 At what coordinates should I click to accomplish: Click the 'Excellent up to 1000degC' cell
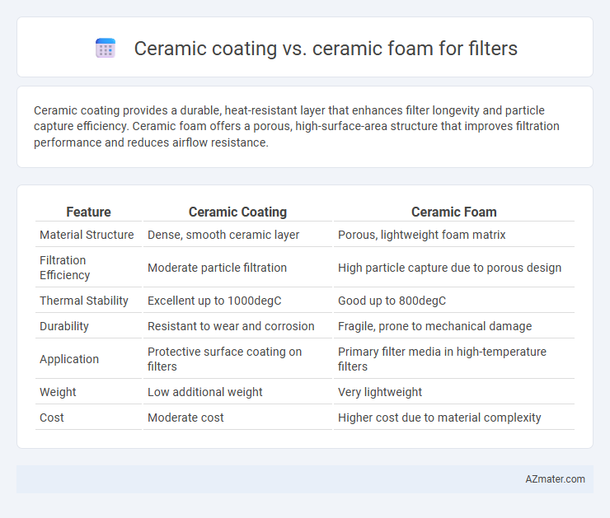(x=214, y=301)
